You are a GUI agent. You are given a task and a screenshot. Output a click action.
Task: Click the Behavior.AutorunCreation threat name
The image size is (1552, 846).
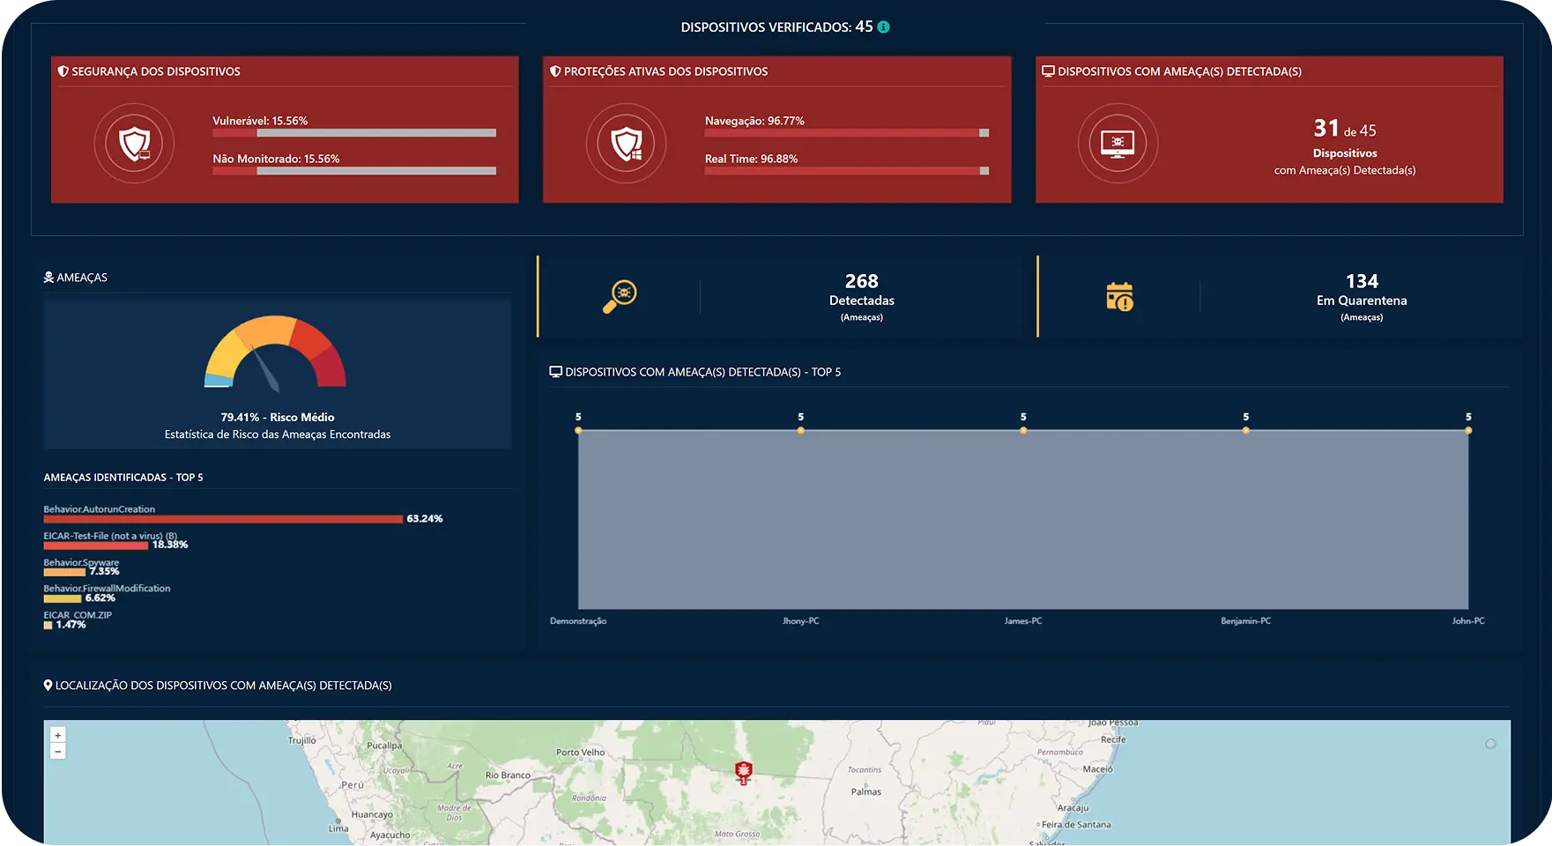pyautogui.click(x=100, y=509)
